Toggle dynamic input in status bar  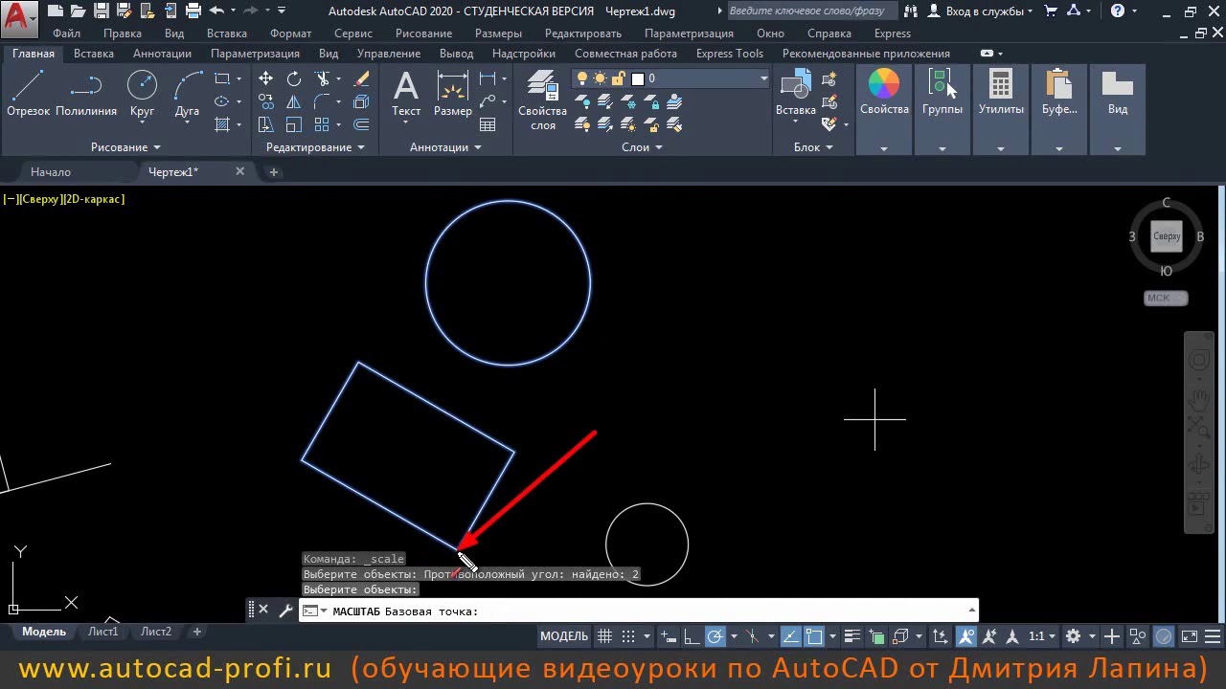(x=669, y=635)
